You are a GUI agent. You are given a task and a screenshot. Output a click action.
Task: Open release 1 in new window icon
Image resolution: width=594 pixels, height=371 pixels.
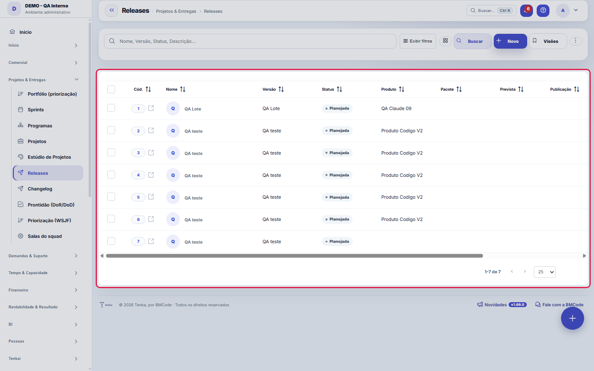click(151, 108)
